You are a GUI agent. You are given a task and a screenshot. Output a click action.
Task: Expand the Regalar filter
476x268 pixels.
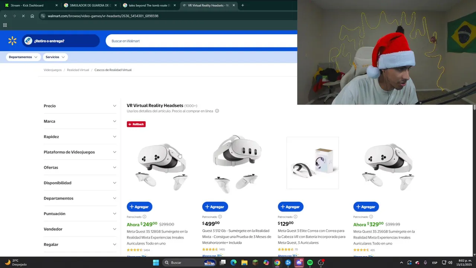click(x=80, y=245)
